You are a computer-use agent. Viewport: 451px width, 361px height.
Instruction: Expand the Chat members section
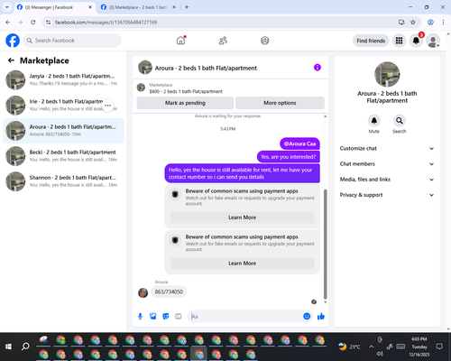pyautogui.click(x=387, y=164)
